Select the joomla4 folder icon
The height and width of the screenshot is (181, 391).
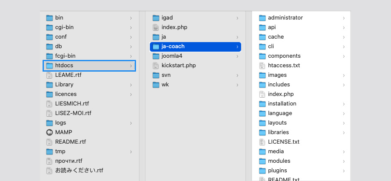[x=156, y=56]
